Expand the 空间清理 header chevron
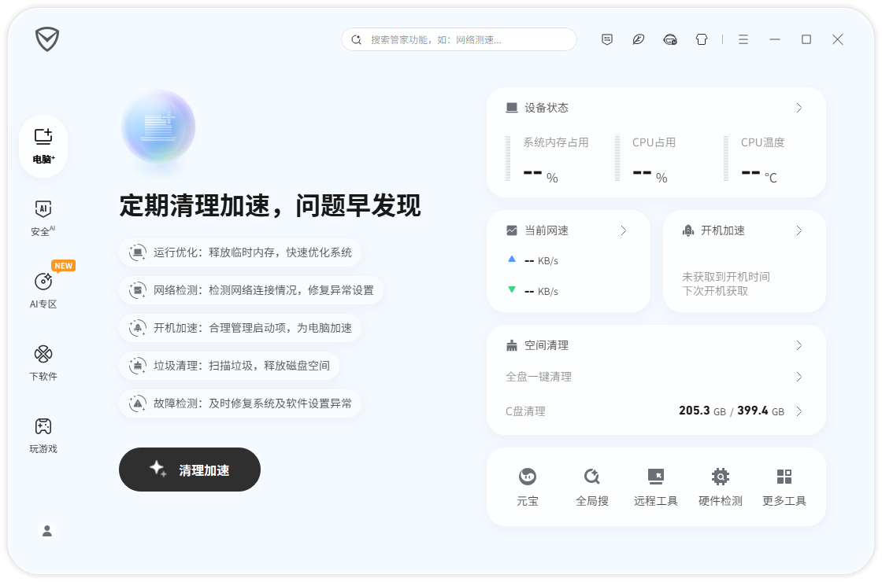This screenshot has height=582, width=882. pos(799,345)
